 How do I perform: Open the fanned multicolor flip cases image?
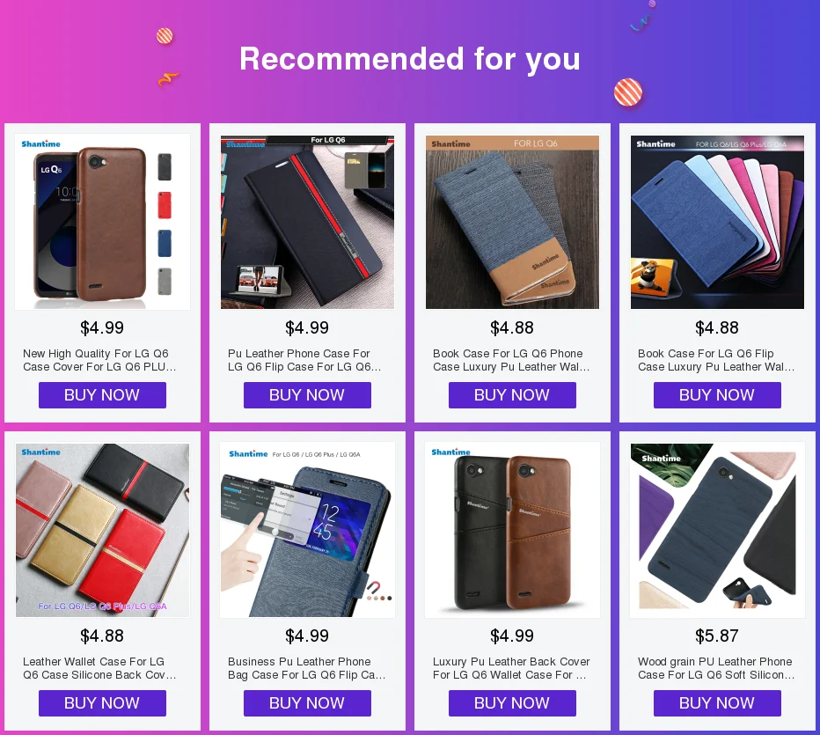point(717,222)
